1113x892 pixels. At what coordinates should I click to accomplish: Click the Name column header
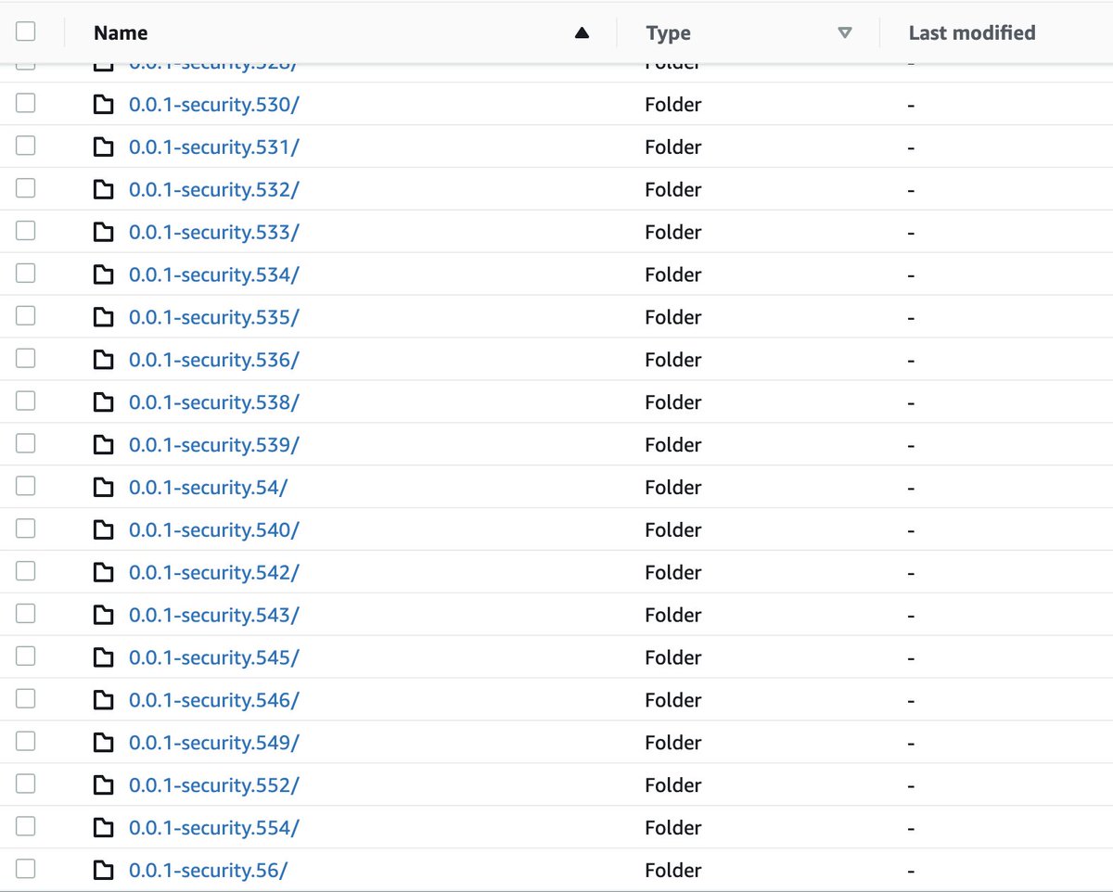click(x=121, y=33)
